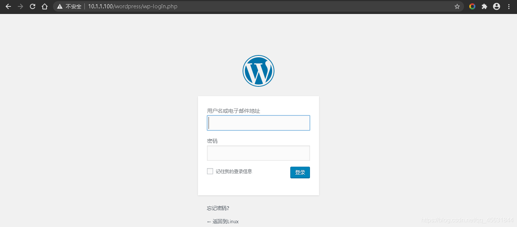Viewport: 517px width, 227px height.
Task: Open the Extensions puzzle menu
Action: (x=484, y=6)
